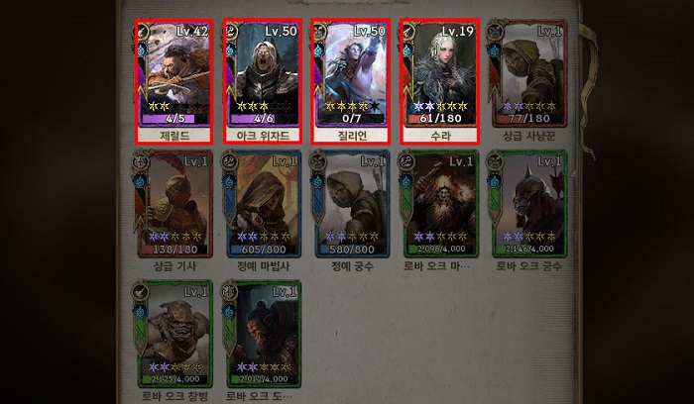Open the 질리언 Lv.50 card

[351, 81]
